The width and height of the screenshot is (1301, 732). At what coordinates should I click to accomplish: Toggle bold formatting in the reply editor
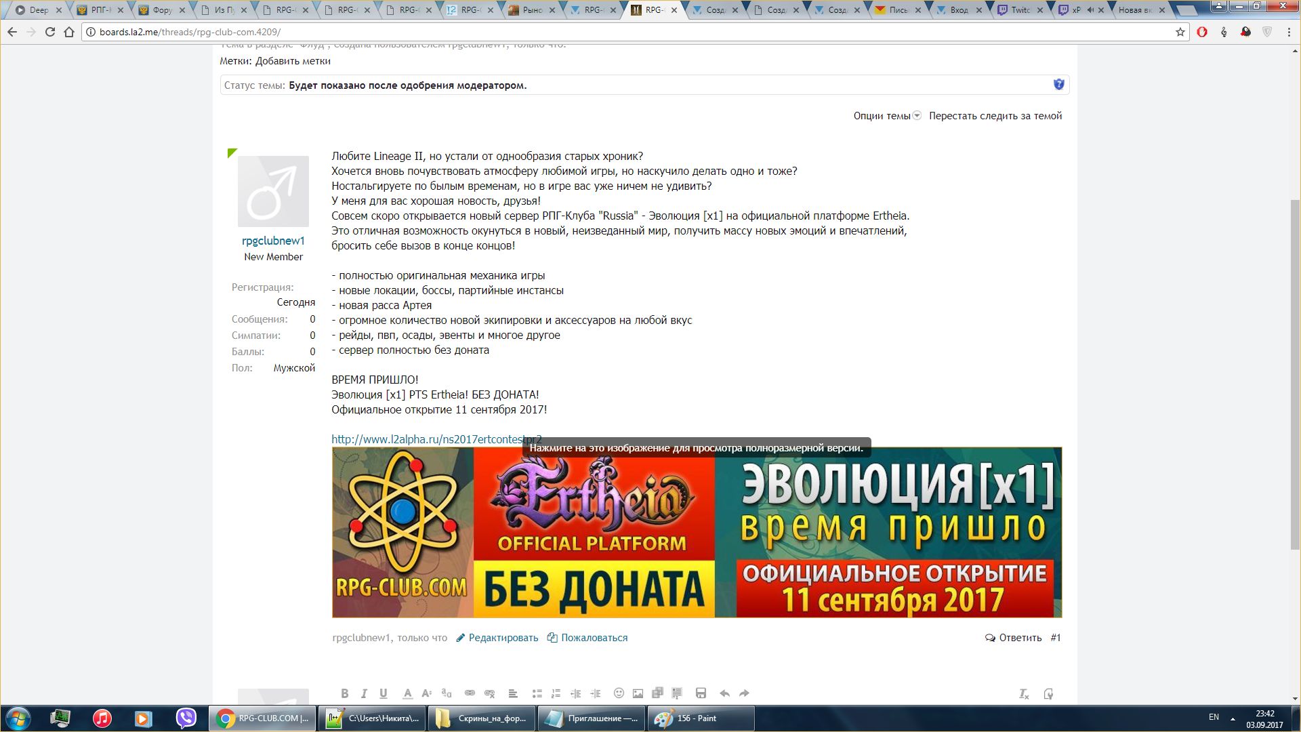(x=344, y=693)
